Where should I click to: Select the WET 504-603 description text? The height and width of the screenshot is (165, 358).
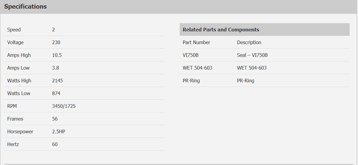[x=252, y=68]
